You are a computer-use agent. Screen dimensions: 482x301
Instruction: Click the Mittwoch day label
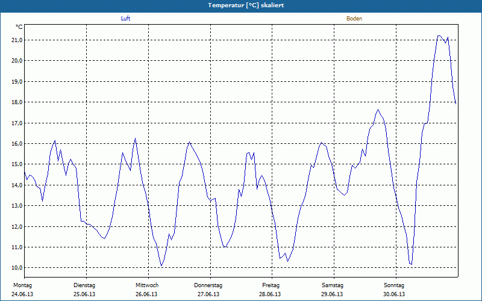147,285
